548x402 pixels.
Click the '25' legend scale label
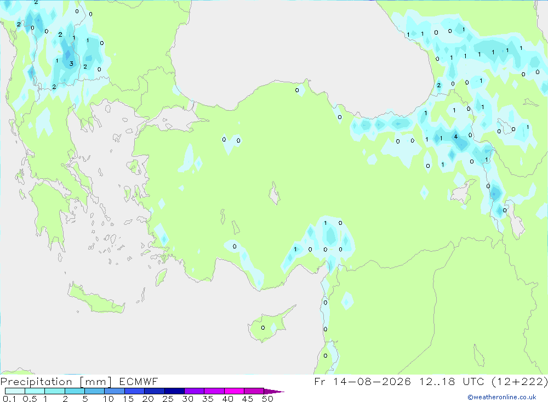(x=168, y=399)
